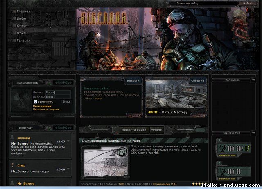
Task: Click шепард's user avatar icon in mini-chat
Action: tap(12, 137)
